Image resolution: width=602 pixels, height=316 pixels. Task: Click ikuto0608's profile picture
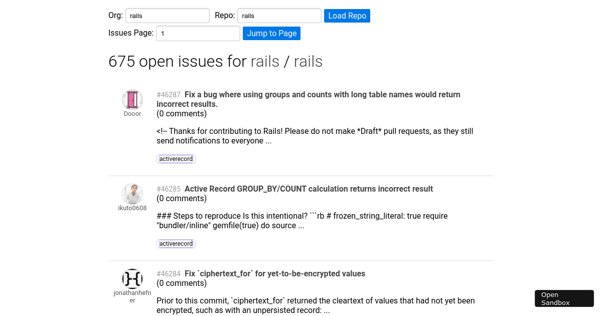tap(132, 194)
